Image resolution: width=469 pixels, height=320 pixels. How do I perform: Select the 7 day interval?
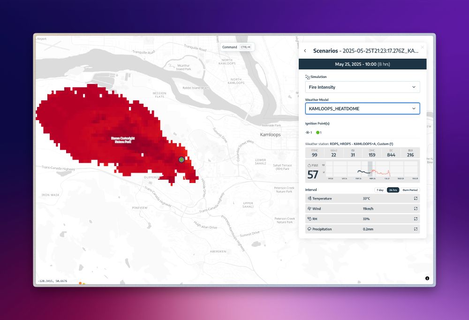click(x=380, y=190)
